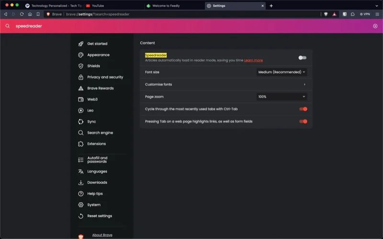383x239 pixels.
Task: Open the Page zoom 100% dropdown
Action: coord(282,97)
